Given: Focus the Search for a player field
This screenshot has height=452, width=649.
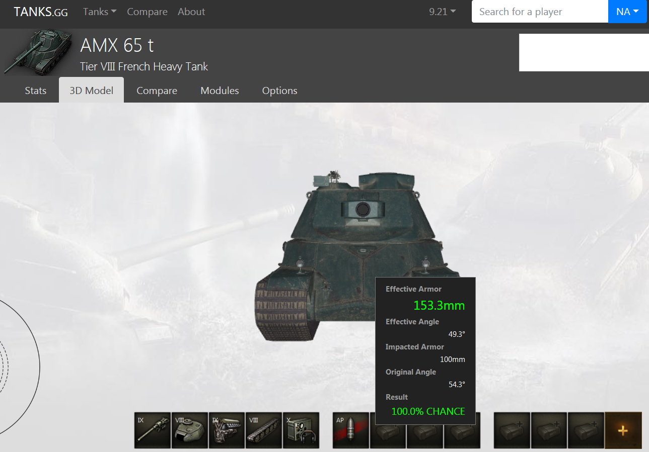Looking at the screenshot, I should [x=539, y=12].
